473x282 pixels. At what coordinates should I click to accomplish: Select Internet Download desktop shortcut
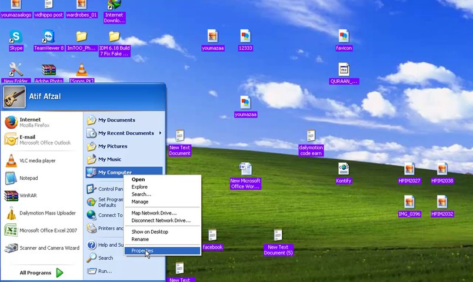[114, 5]
